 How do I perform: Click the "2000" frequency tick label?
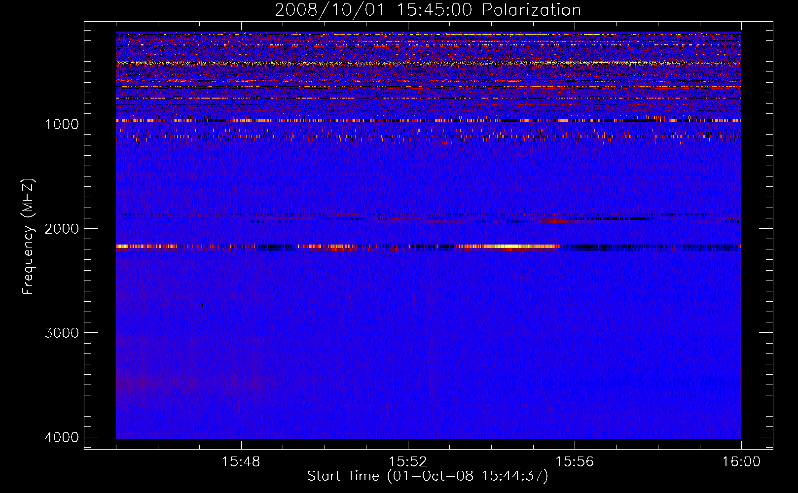click(62, 228)
